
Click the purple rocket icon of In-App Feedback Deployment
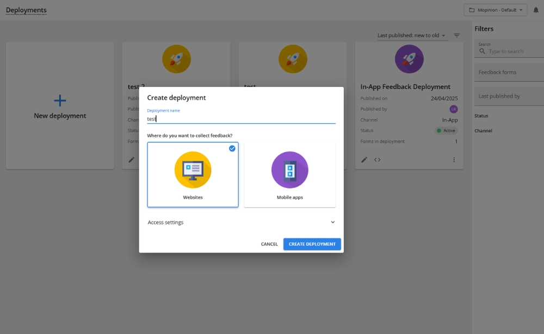coord(409,58)
